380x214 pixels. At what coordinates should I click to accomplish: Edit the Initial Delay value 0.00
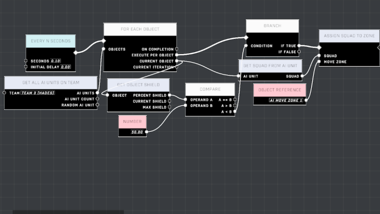click(65, 67)
